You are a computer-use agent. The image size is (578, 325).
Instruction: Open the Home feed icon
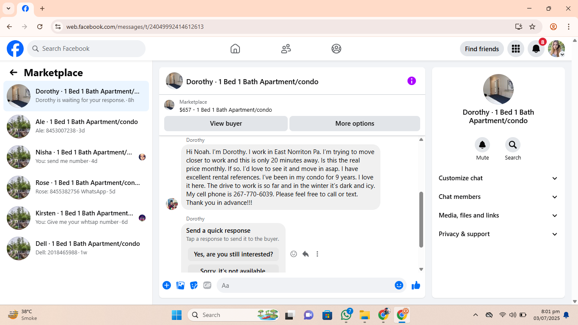235,49
